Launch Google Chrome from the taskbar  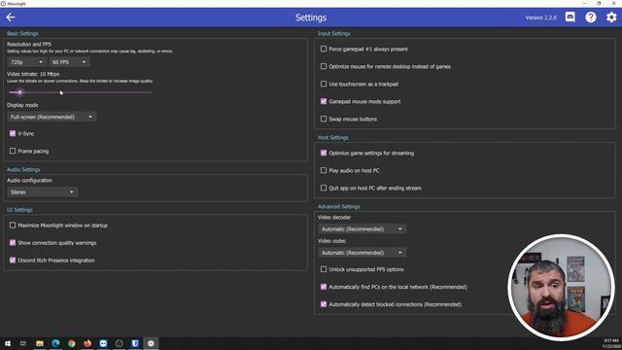[71, 343]
